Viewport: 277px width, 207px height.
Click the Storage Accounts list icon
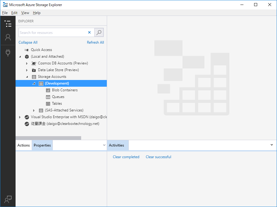click(34, 77)
